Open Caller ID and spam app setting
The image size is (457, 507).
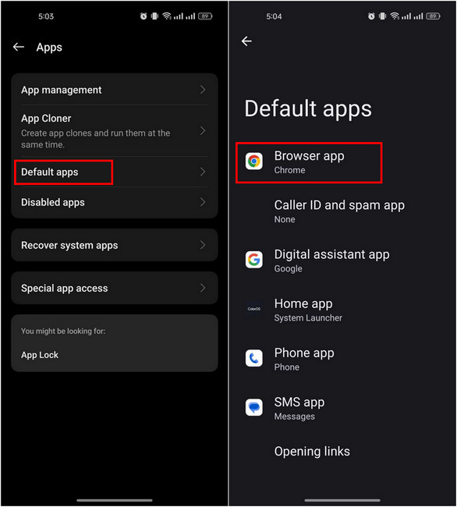click(x=342, y=211)
